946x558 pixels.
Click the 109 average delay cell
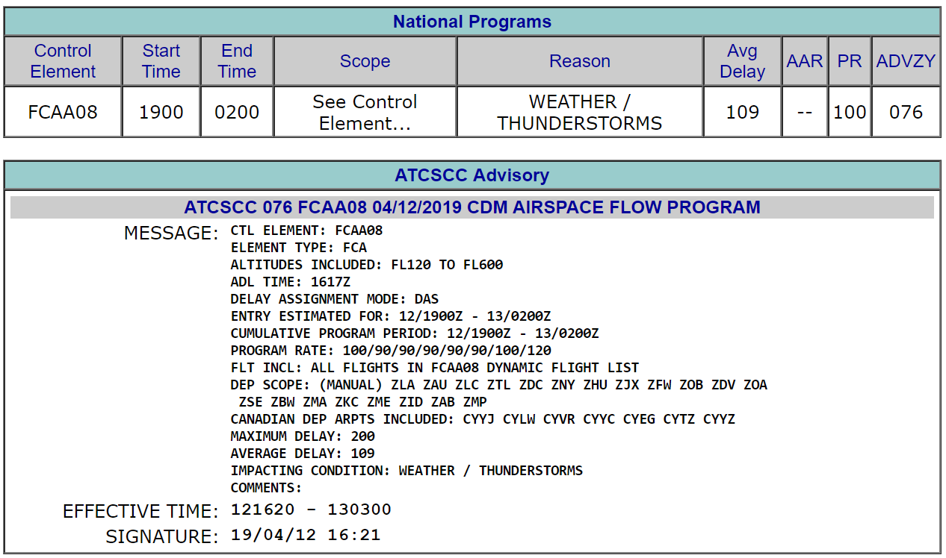[742, 112]
